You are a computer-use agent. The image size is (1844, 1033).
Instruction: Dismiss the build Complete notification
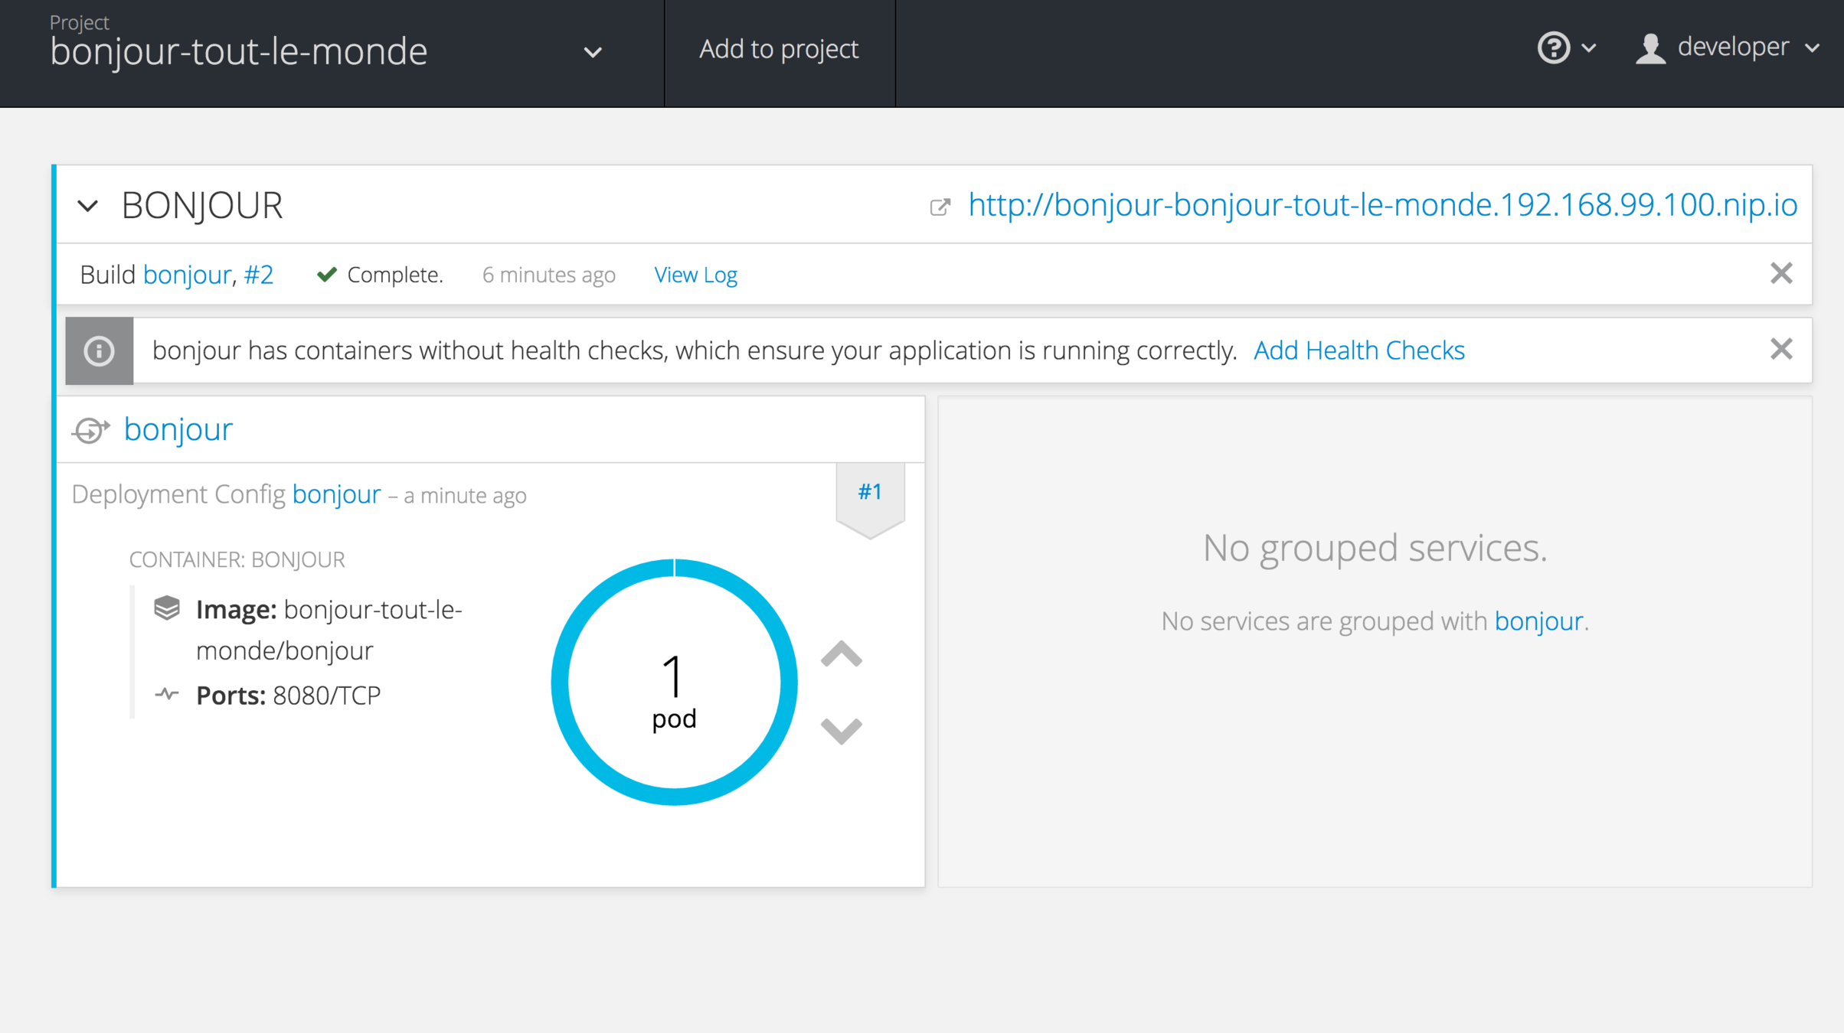pos(1781,273)
